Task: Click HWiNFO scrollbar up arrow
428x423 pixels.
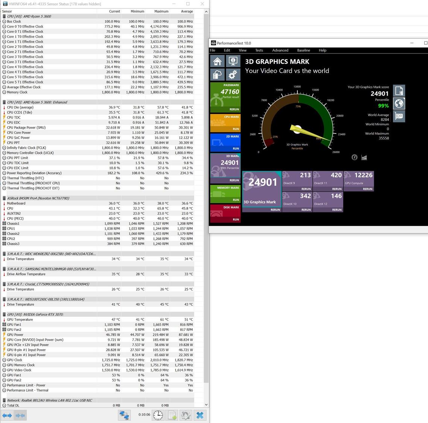Action: (206, 11)
